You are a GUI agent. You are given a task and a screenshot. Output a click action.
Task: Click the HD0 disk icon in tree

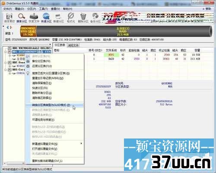pos(10,48)
